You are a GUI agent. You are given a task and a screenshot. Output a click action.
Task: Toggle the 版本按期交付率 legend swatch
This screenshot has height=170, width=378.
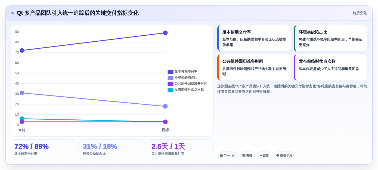[171, 72]
